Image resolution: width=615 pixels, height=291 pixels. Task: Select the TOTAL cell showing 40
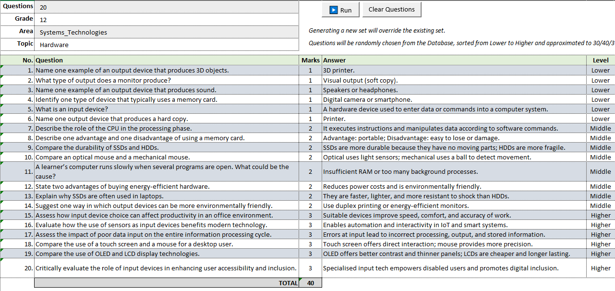pos(310,283)
